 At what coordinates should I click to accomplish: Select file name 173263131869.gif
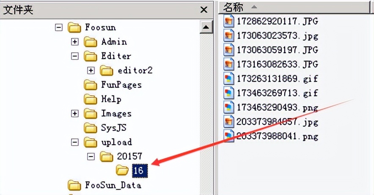[278, 79]
